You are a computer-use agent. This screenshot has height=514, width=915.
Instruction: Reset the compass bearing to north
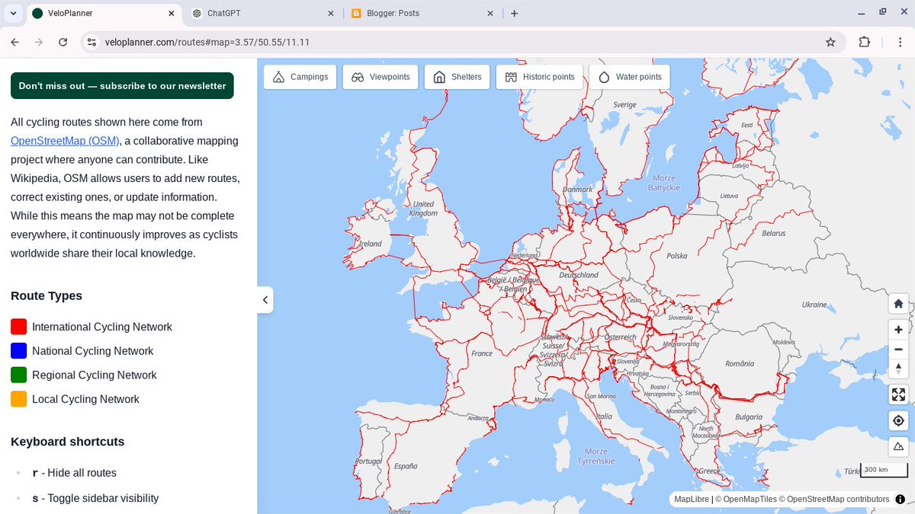(x=898, y=369)
